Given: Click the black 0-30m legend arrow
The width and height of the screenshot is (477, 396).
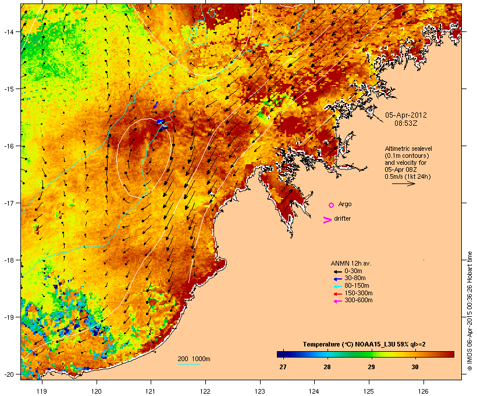Looking at the screenshot, I should click(x=337, y=271).
